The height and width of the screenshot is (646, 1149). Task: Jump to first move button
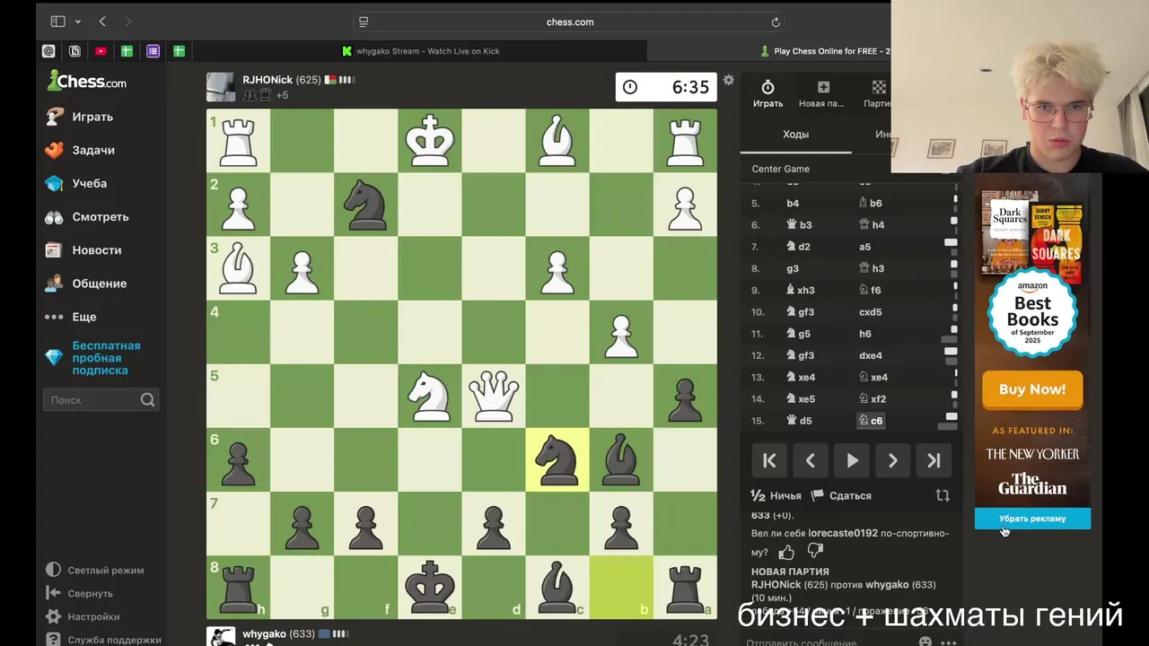point(769,460)
